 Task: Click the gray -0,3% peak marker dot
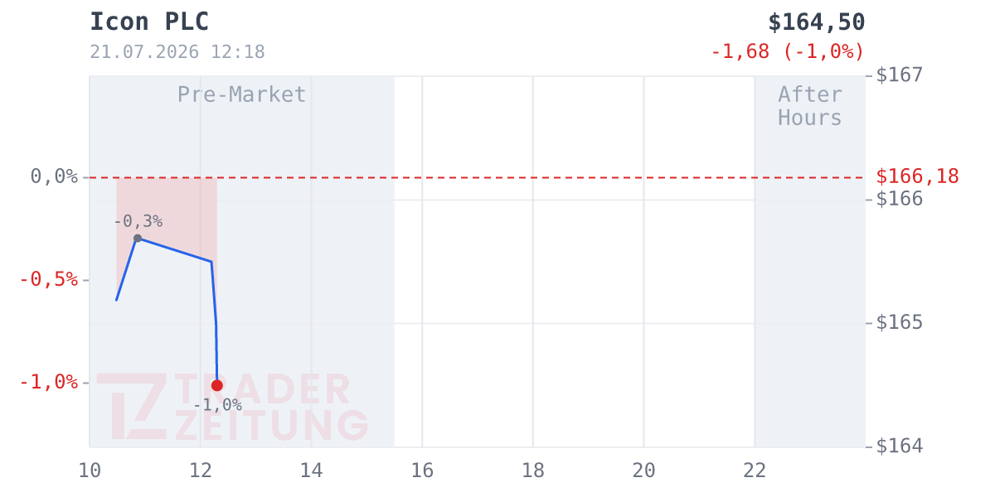(138, 239)
